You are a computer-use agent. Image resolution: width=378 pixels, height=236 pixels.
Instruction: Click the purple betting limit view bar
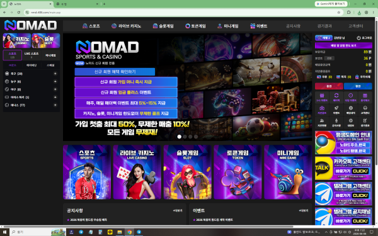[x=343, y=45]
